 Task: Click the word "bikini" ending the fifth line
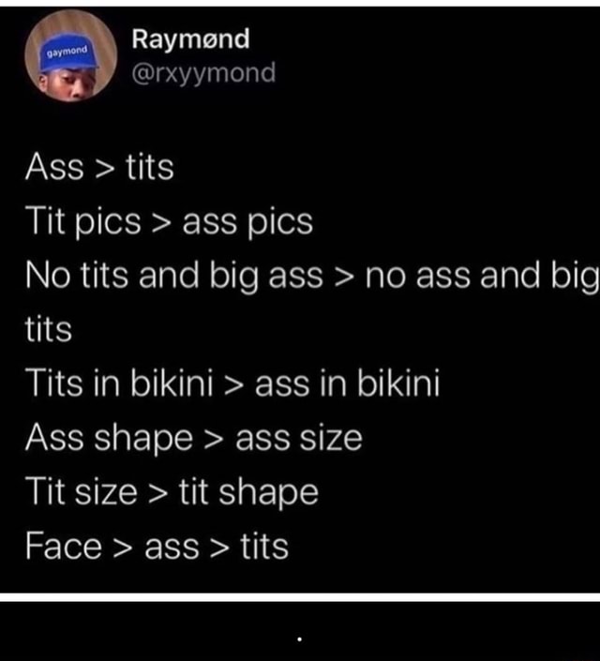click(398, 383)
